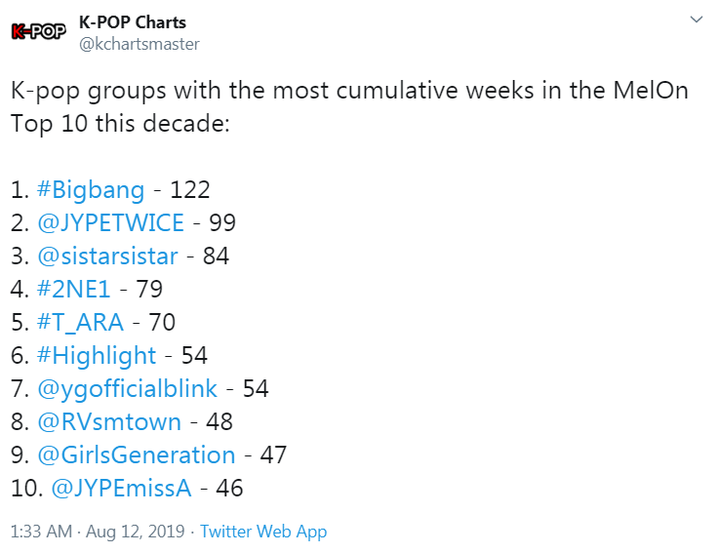Click the 1:33 AM Aug 12, 2019 timestamp
Screen dimensions: 718x553
pyautogui.click(x=99, y=532)
